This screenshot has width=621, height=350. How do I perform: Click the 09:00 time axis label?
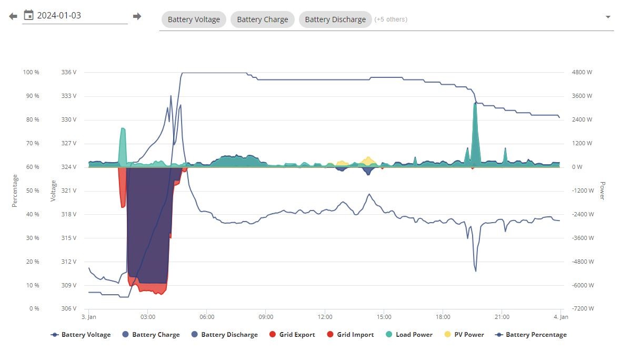tap(266, 317)
